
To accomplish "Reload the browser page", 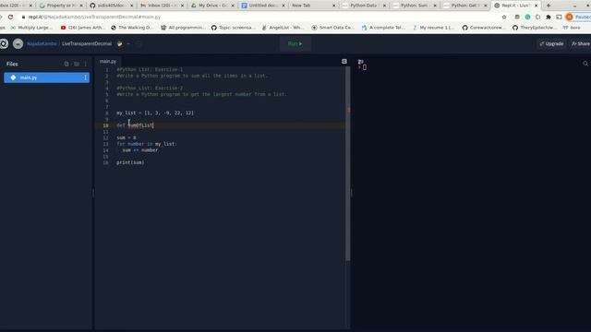I will [10, 17].
